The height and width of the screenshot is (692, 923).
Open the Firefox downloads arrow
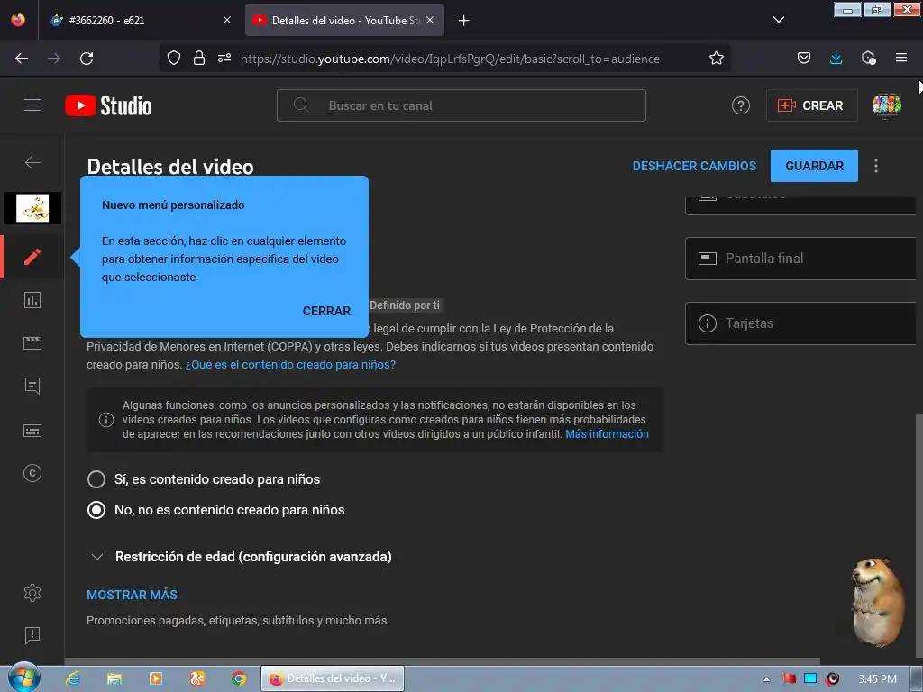[836, 59]
